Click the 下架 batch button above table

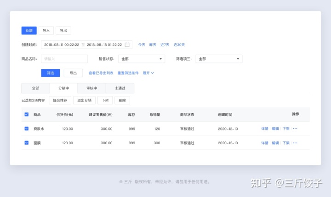pyautogui.click(x=105, y=100)
